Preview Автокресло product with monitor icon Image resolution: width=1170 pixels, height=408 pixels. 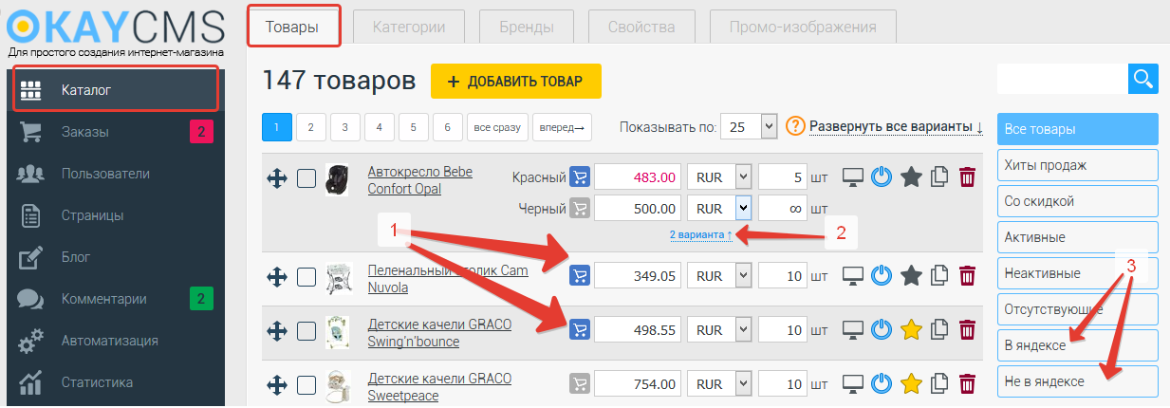855,177
